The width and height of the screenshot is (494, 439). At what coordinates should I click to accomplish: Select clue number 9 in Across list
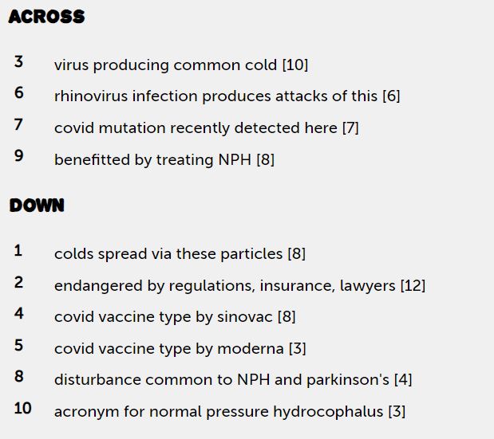click(18, 156)
